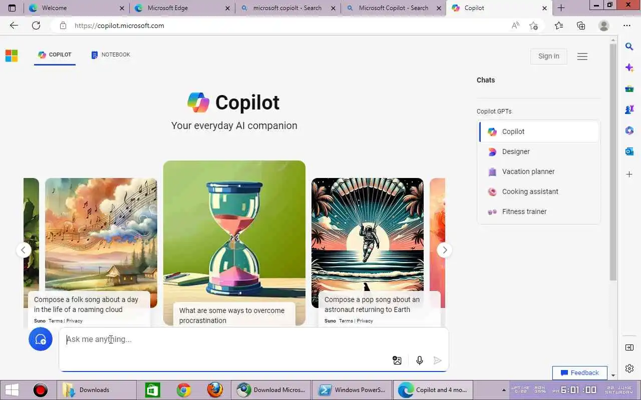Image resolution: width=641 pixels, height=400 pixels.
Task: Open sidebar Search icon
Action: coord(629,46)
